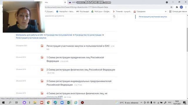Screen dimensions: 188x105
Task: Open the Росстандарт bookmark
Action: click(x=83, y=12)
